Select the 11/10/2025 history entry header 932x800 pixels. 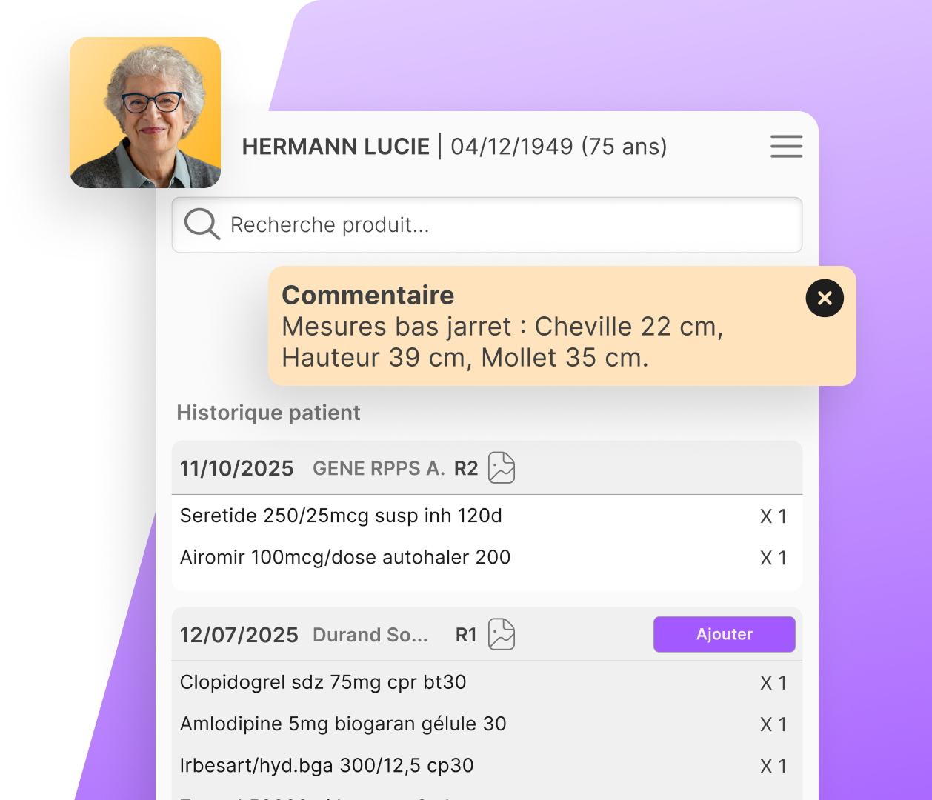pyautogui.click(x=237, y=468)
